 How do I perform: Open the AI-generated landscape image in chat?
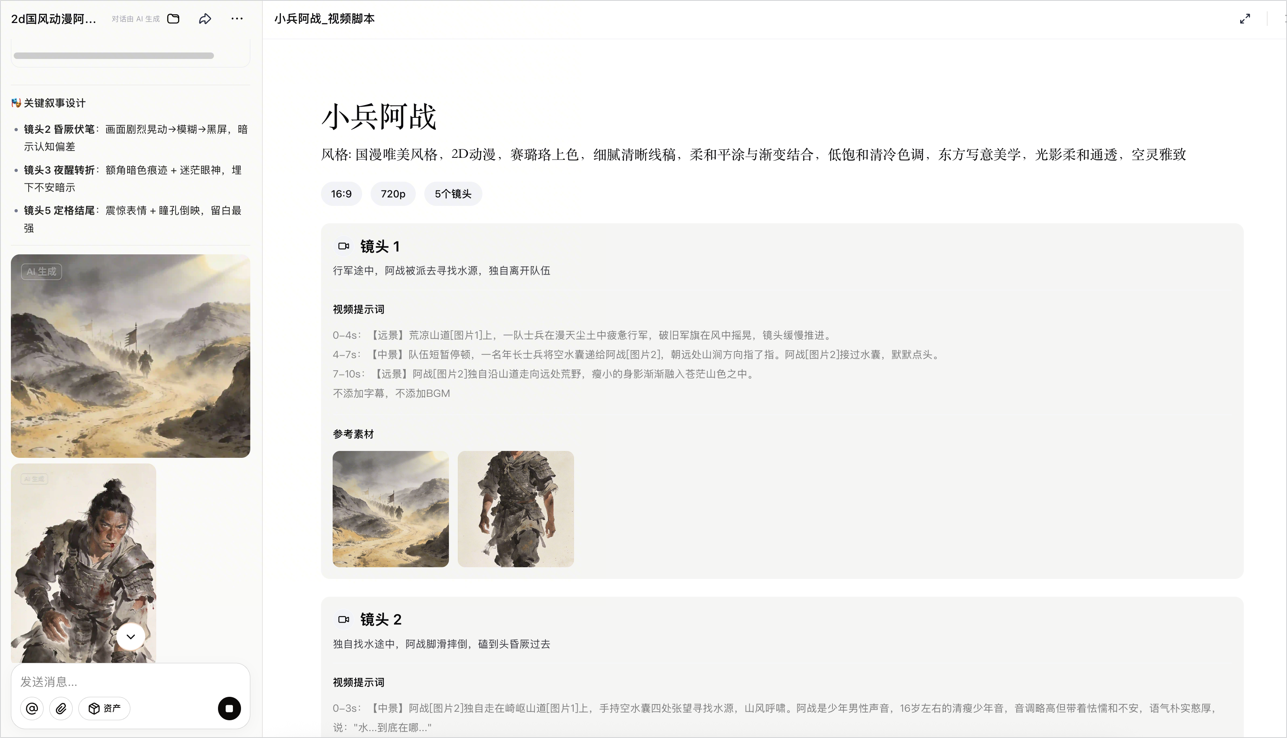[x=131, y=356]
